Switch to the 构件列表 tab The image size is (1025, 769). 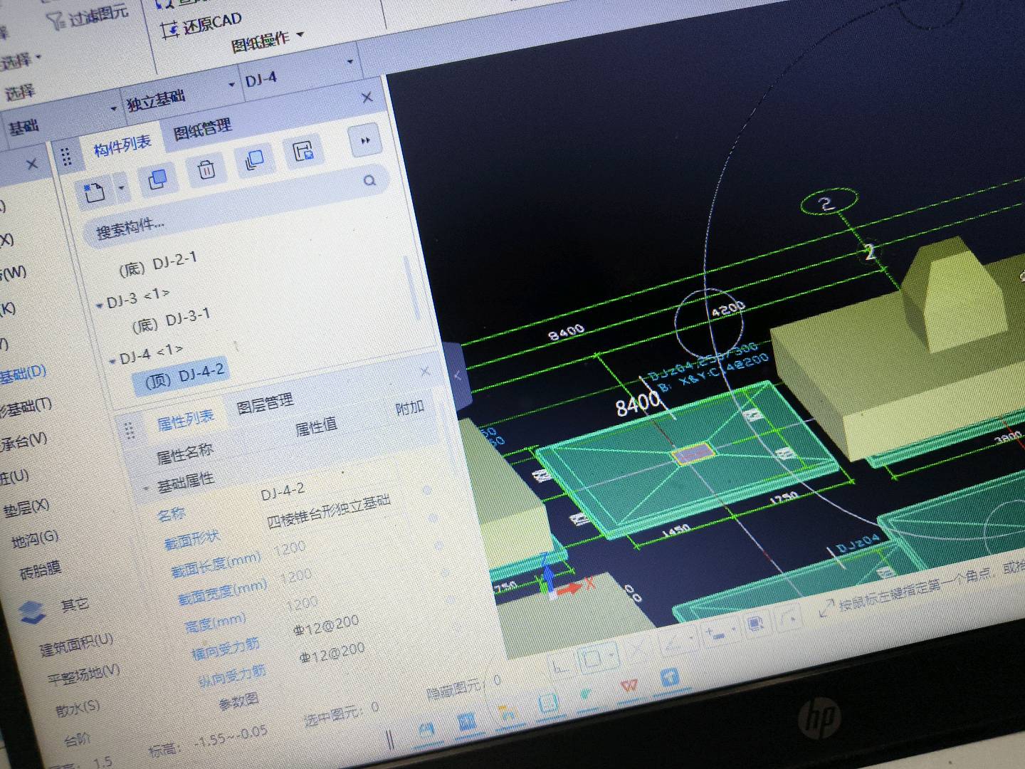pos(122,146)
